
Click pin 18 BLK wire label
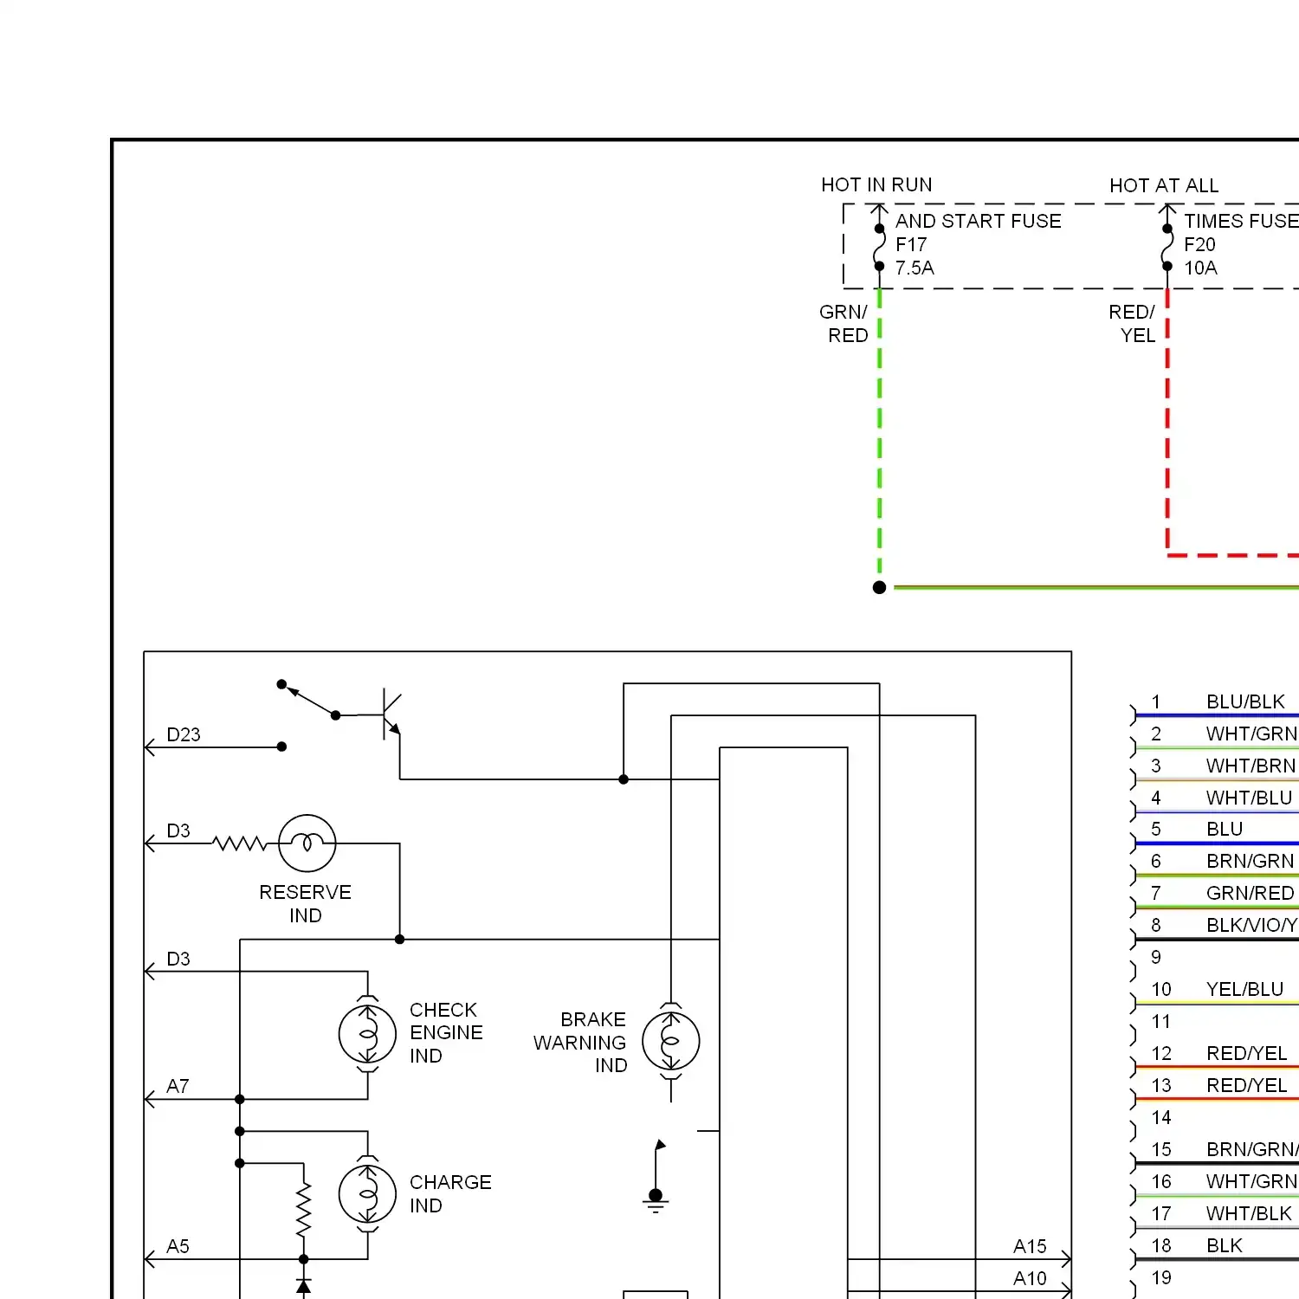(x=1225, y=1245)
